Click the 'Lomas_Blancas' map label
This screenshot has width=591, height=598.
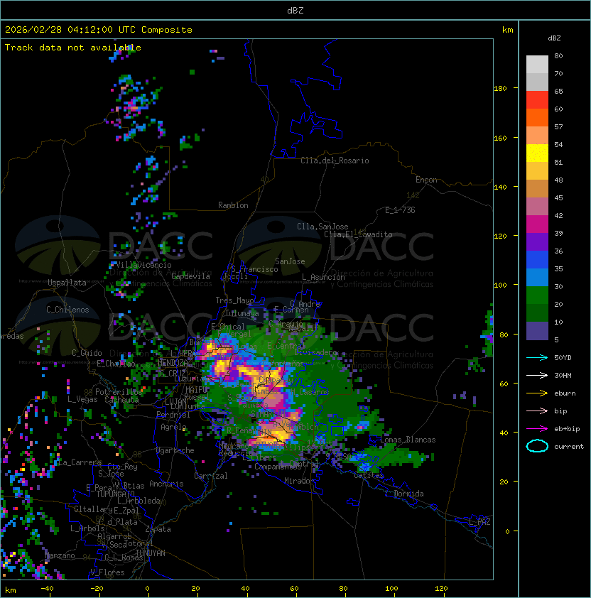(x=408, y=440)
